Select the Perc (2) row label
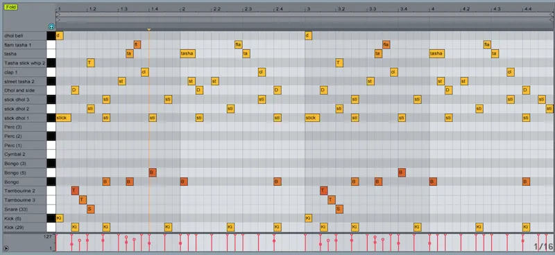 coord(25,137)
